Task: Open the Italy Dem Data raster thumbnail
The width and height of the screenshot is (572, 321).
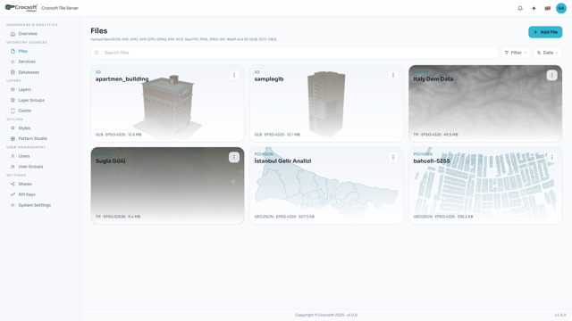Action: (485, 103)
